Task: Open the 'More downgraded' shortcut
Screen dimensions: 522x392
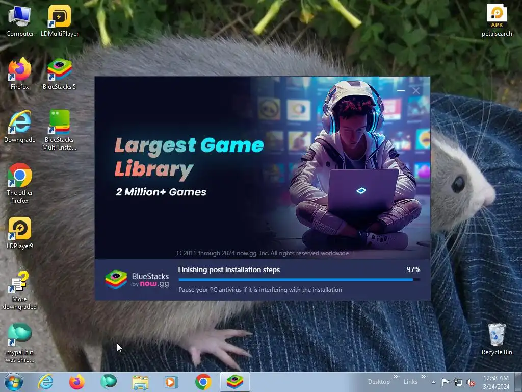Action: 20,290
